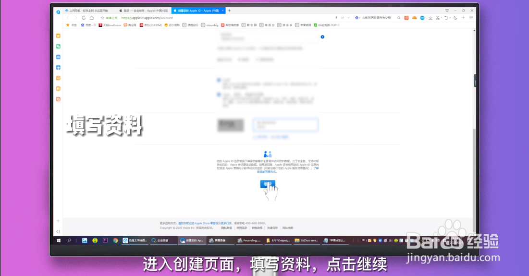The height and width of the screenshot is (276, 529).
Task: Bookmark this page with the star icon
Action: point(102,18)
